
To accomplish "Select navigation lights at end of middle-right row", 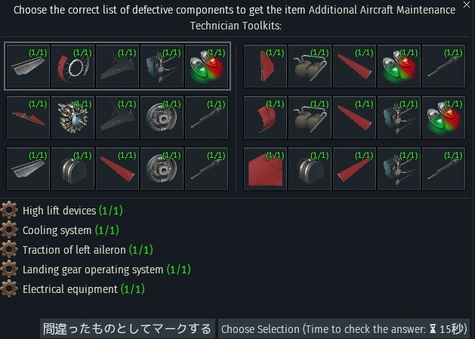I will (x=443, y=117).
